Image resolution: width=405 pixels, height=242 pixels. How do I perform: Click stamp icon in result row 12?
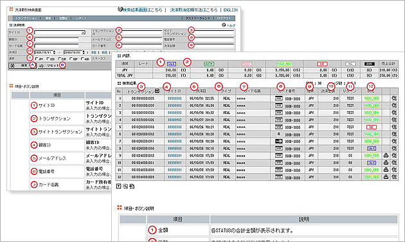[386, 177]
